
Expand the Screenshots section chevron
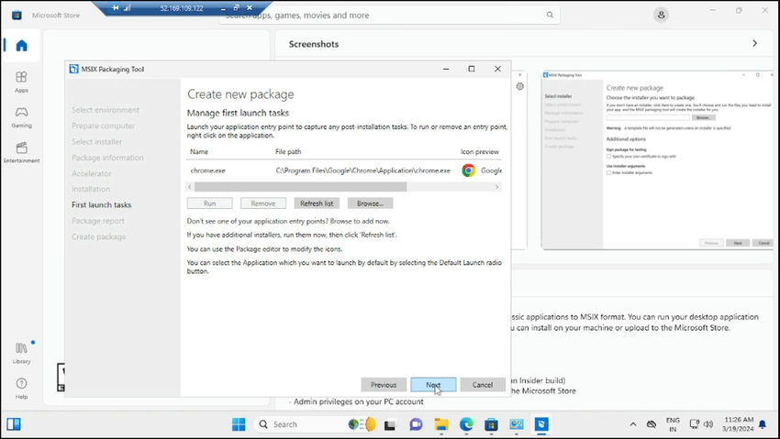pos(754,44)
